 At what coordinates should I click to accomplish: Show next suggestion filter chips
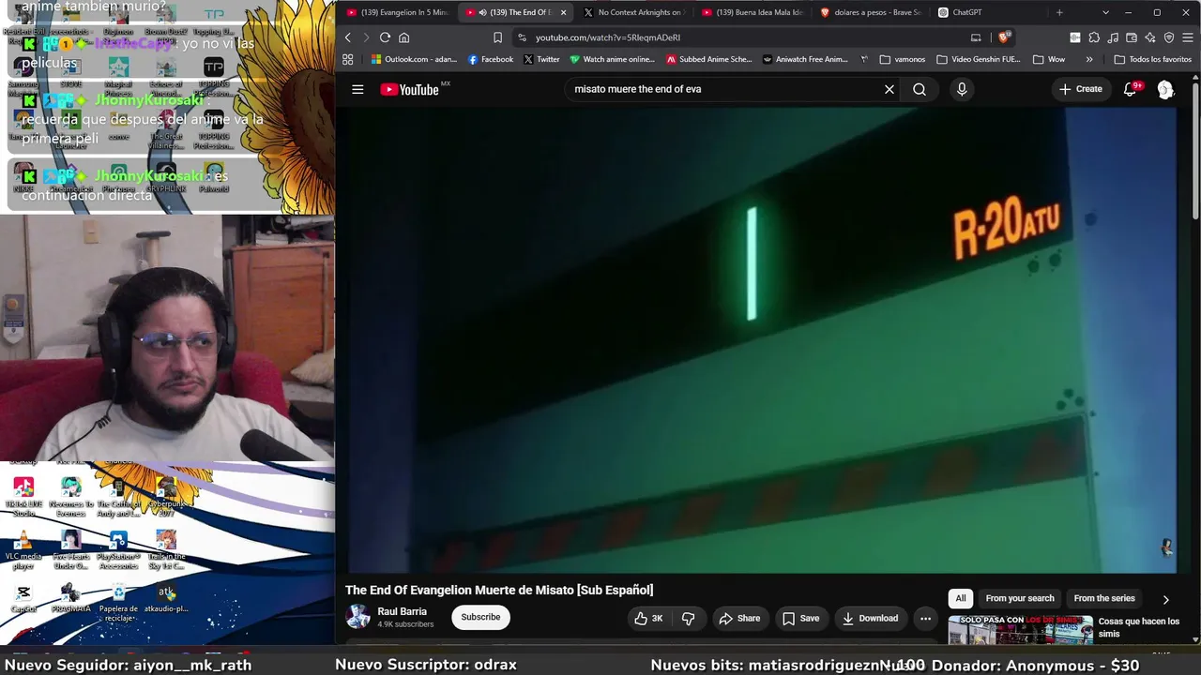[x=1166, y=599]
